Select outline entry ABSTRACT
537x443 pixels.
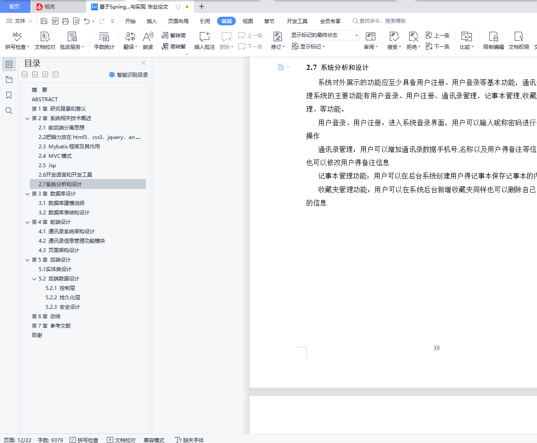pyautogui.click(x=45, y=99)
